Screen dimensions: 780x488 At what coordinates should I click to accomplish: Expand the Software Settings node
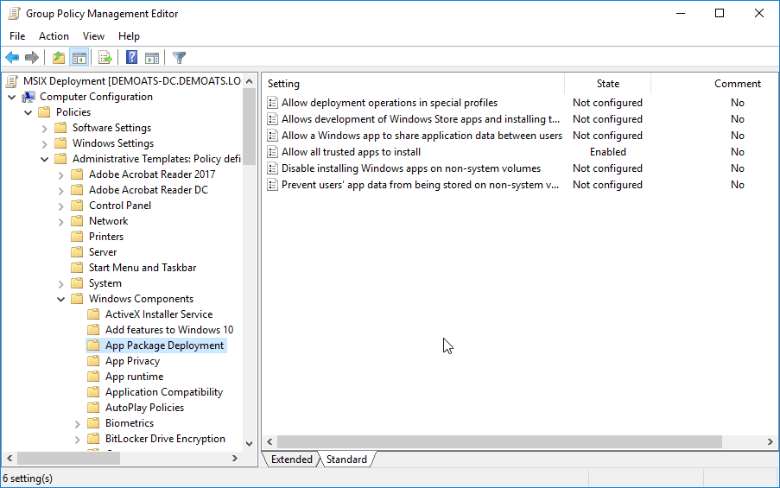[x=45, y=129]
